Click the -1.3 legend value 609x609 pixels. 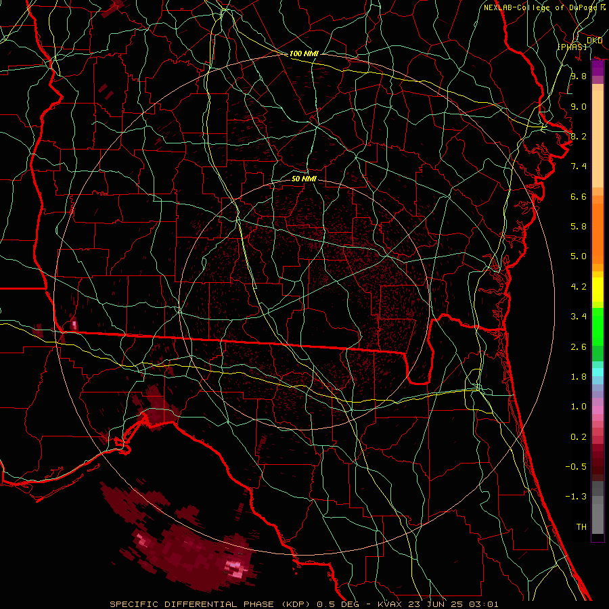(x=576, y=497)
